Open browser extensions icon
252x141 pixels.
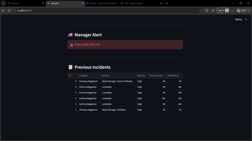point(207,11)
